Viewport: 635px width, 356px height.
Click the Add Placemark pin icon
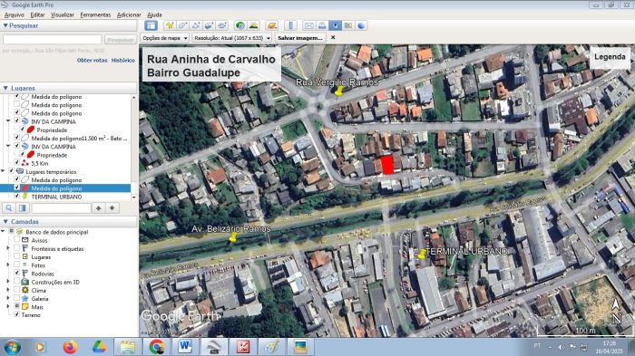point(170,25)
